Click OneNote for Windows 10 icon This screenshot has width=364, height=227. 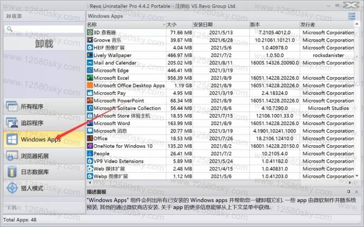(90, 146)
